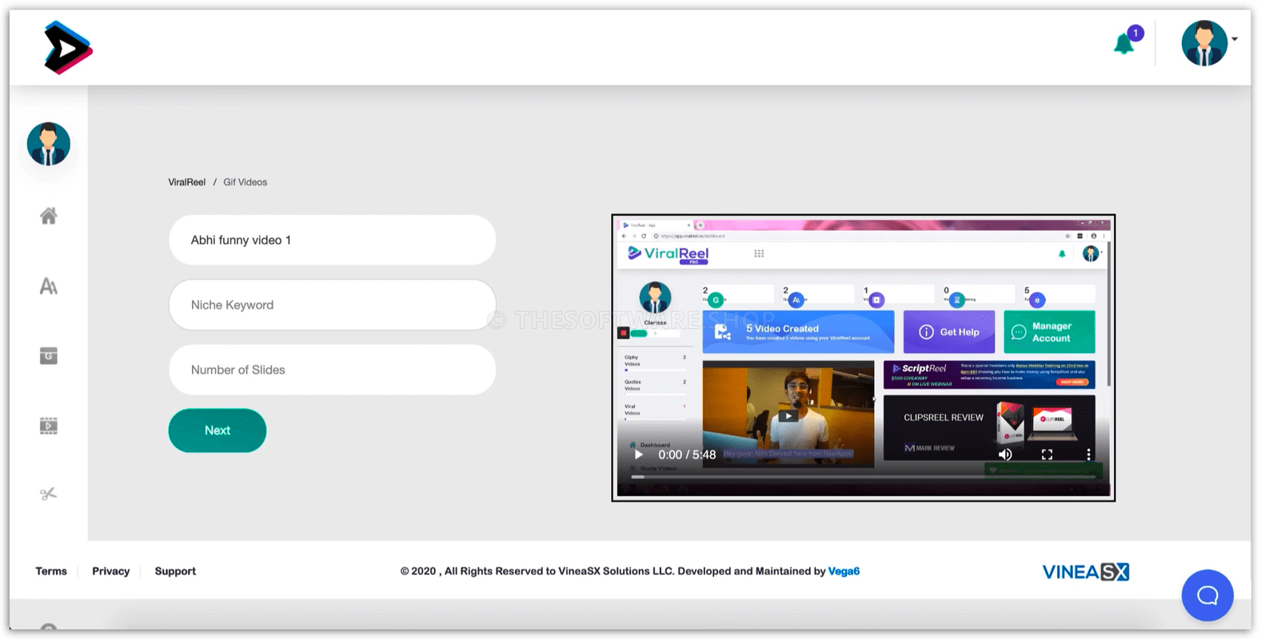The height and width of the screenshot is (639, 1261).
Task: Focus the 'Abhi funny video 1' field
Action: point(332,240)
